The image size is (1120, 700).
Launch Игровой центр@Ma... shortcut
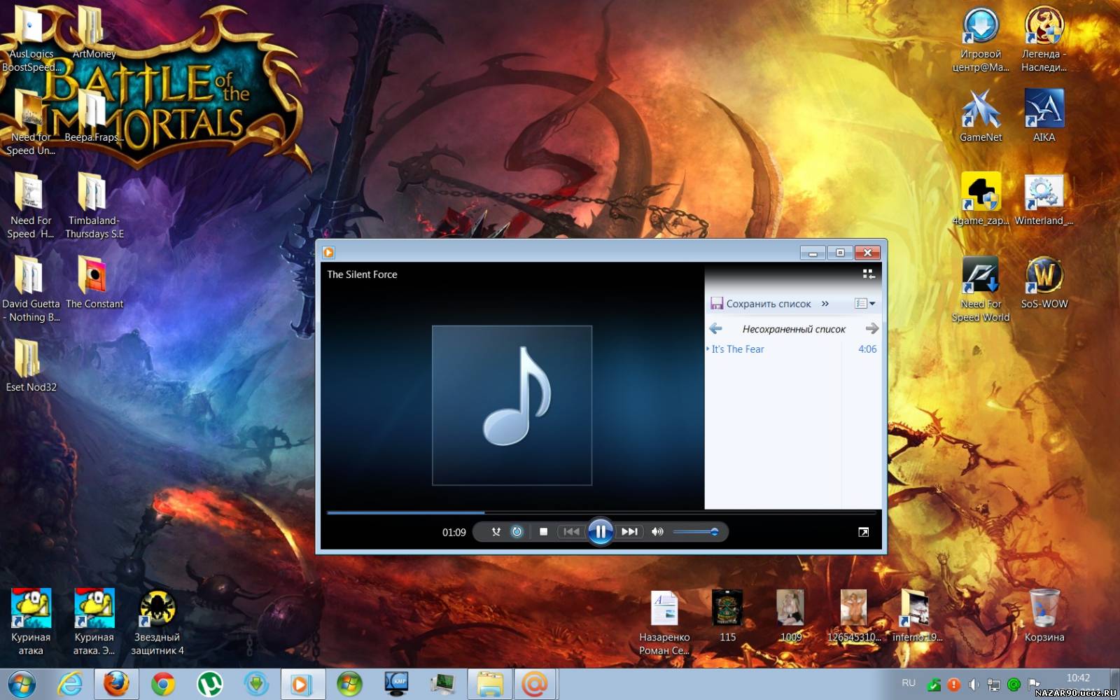coord(981,40)
